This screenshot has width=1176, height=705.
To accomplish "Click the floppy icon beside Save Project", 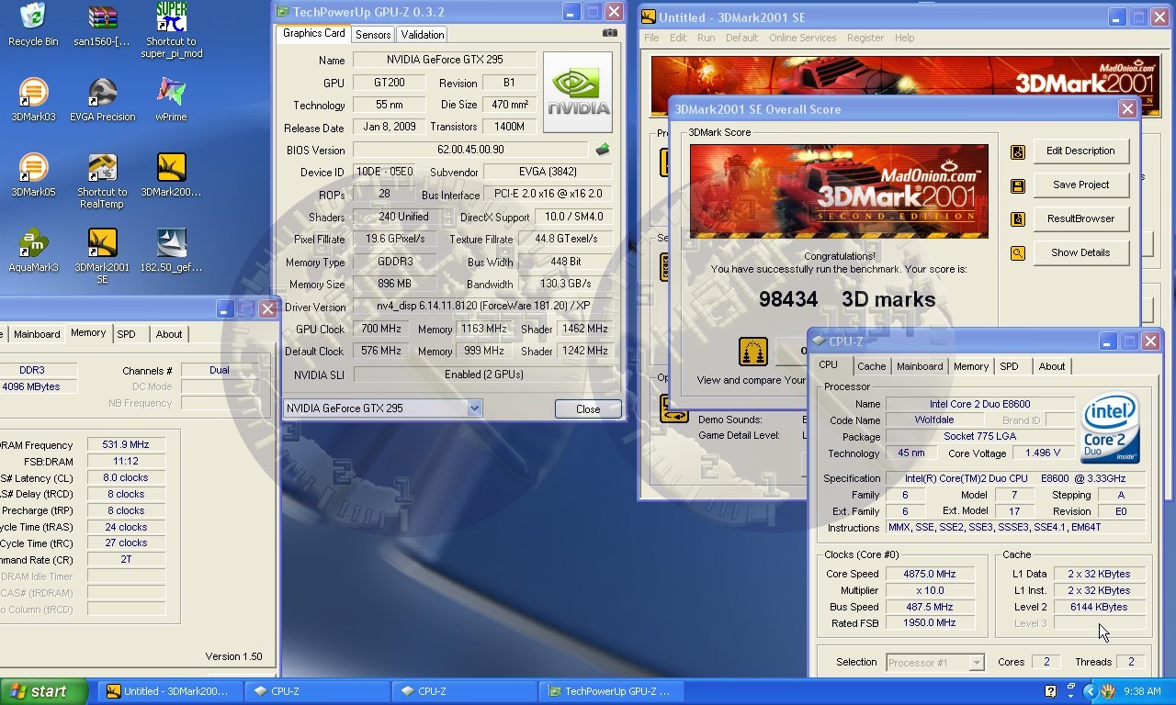I will point(1017,185).
